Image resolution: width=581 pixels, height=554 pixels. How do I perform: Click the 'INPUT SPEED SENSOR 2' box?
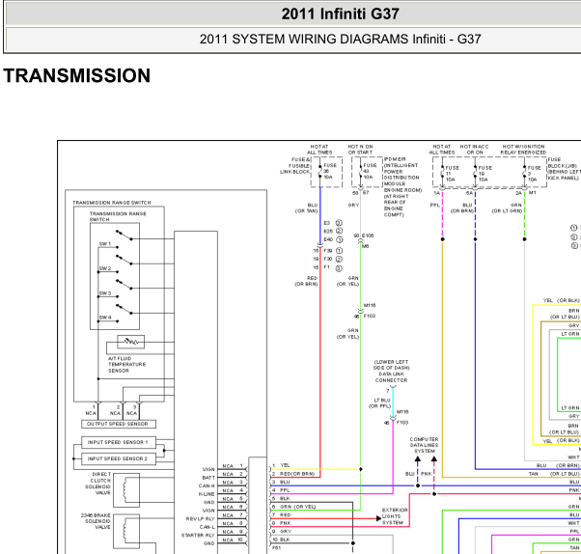click(x=119, y=458)
